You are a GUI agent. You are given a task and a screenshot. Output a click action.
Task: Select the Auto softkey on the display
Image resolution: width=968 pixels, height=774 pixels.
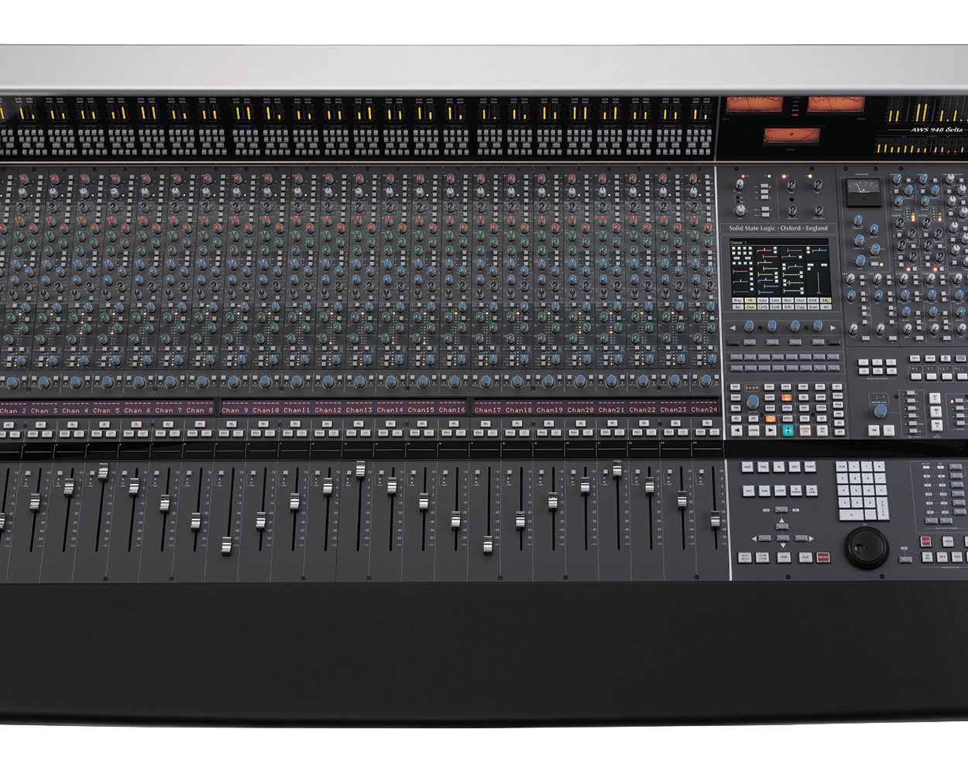coord(762,300)
